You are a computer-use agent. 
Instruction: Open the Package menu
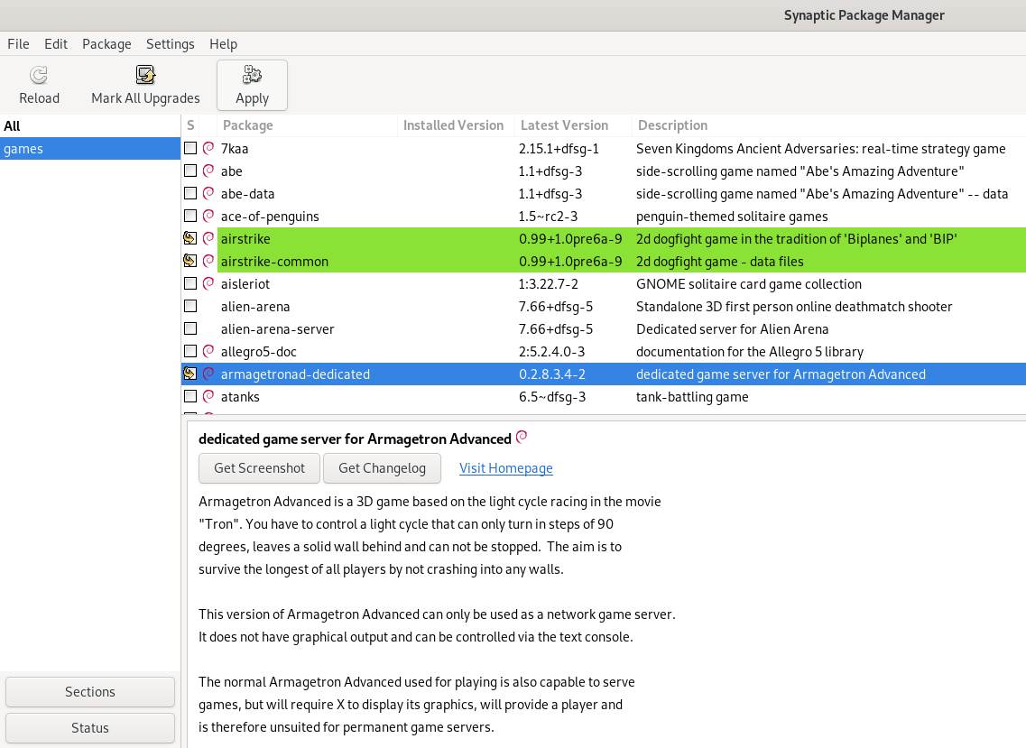106,43
